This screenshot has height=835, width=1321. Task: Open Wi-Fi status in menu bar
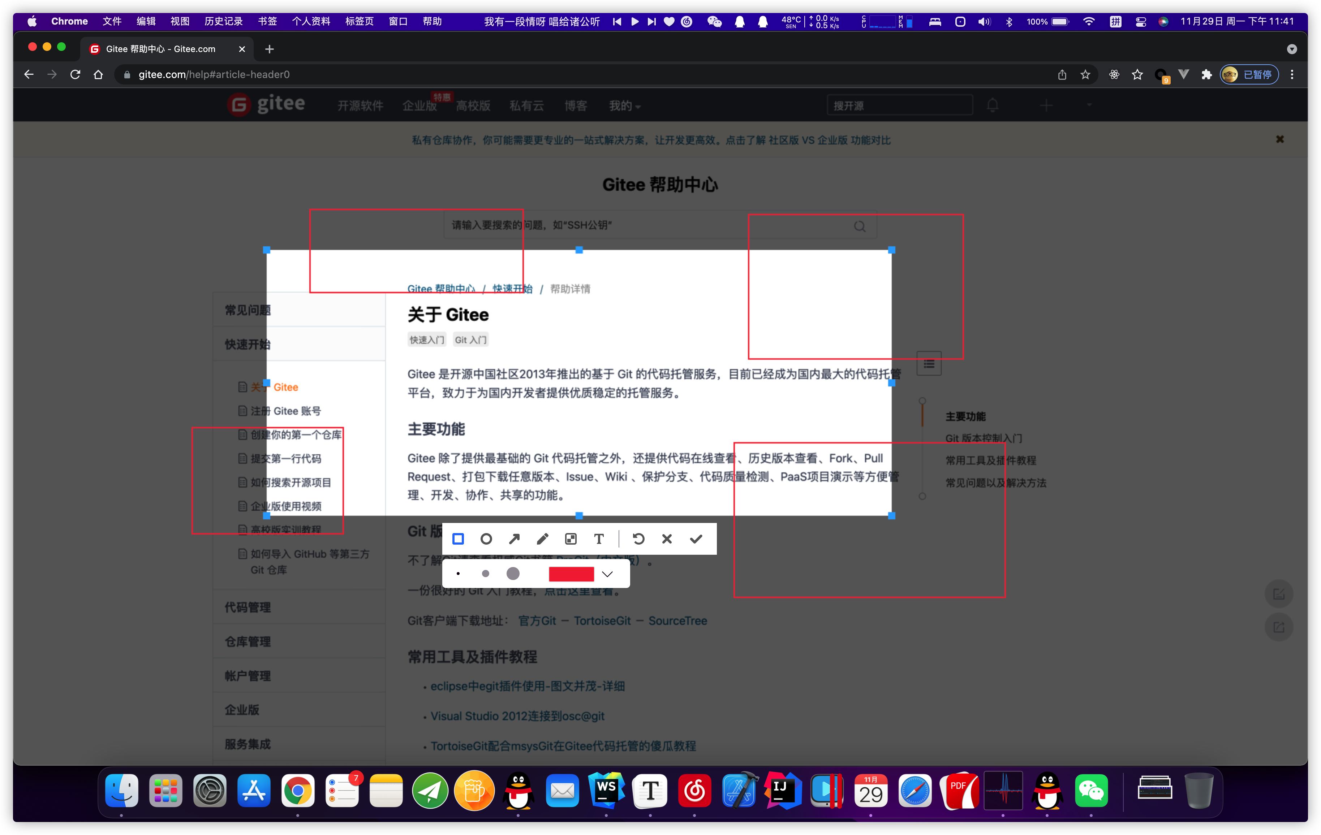1089,21
